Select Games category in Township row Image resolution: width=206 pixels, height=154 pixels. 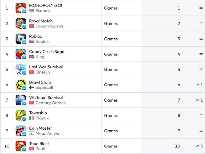111,115
